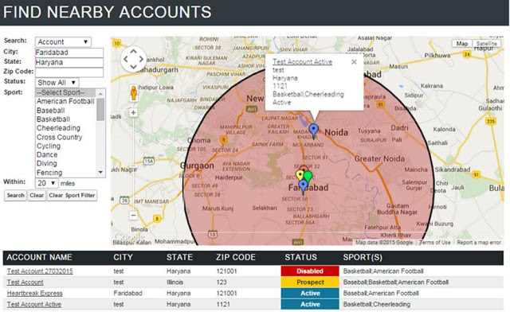Click the Street View pegman icon

click(x=133, y=93)
